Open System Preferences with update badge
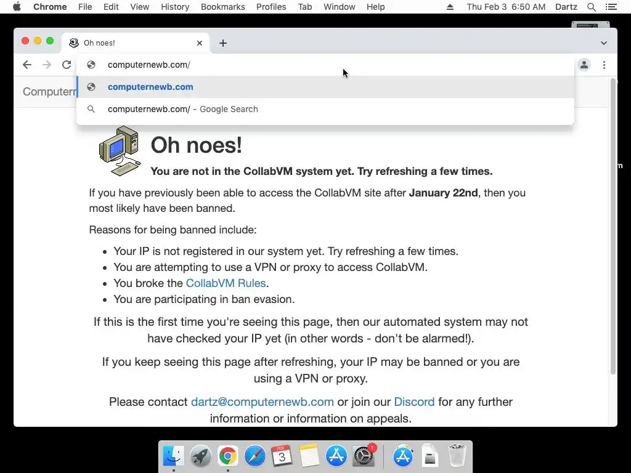This screenshot has width=631, height=473. point(364,456)
